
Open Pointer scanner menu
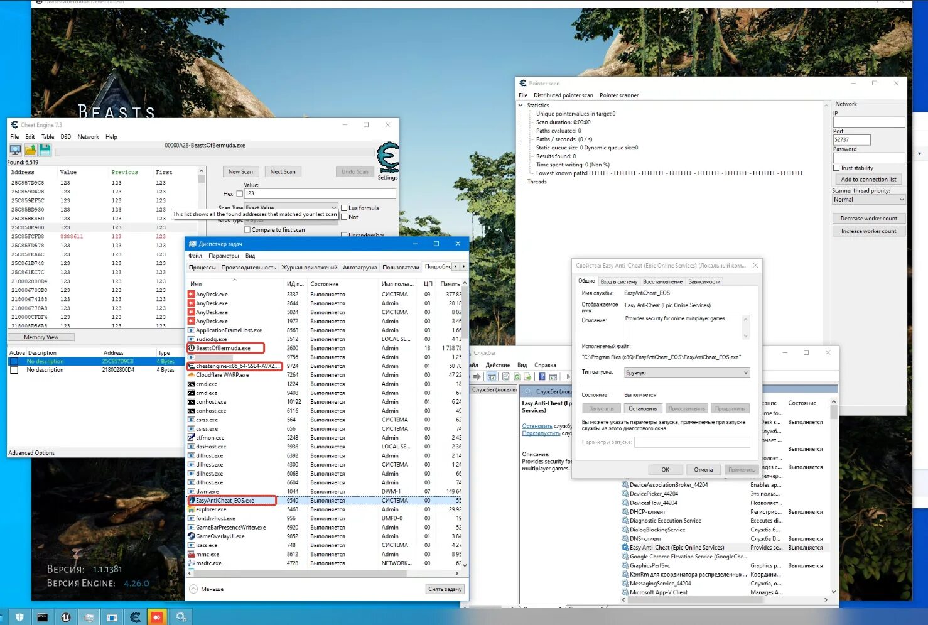point(619,95)
